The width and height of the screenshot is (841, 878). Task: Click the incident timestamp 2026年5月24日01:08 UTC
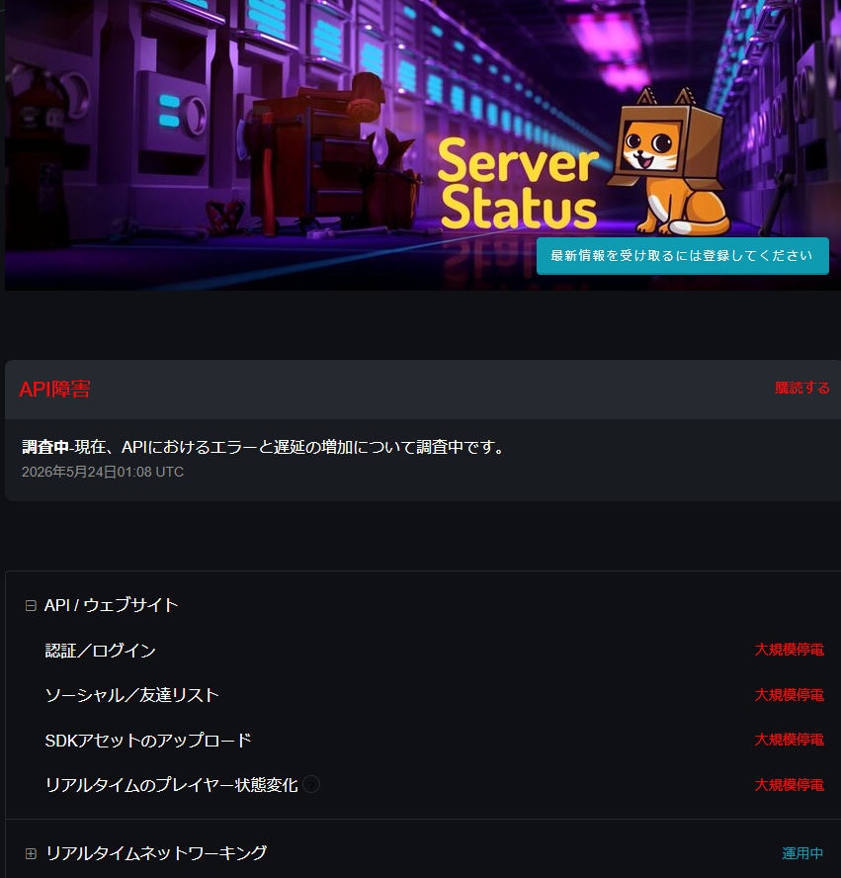(x=103, y=472)
